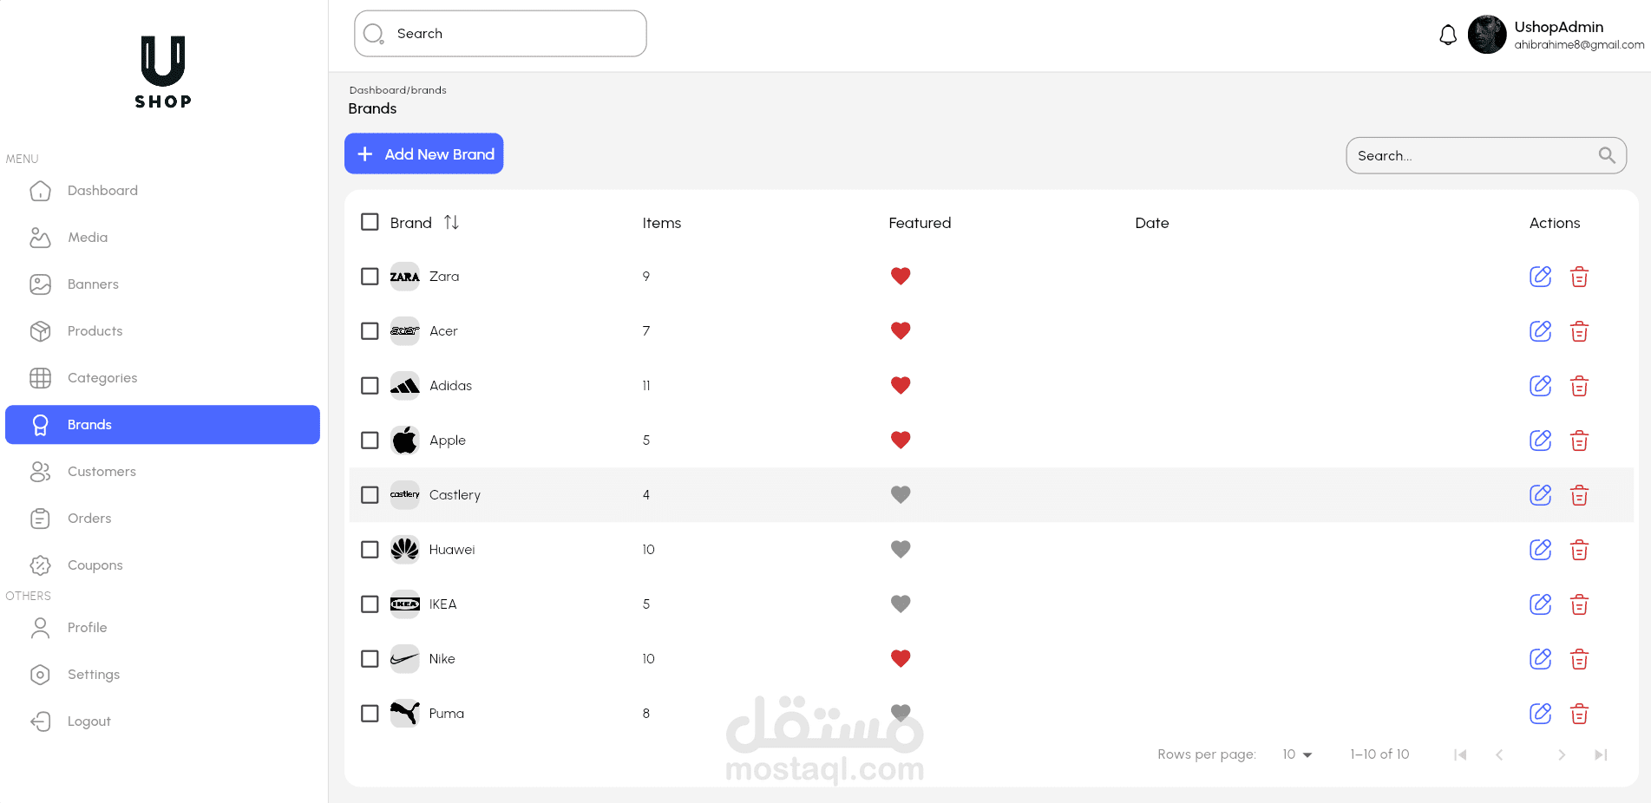Open Customers in sidebar menu
Viewport: 1651px width, 803px height.
pos(162,472)
